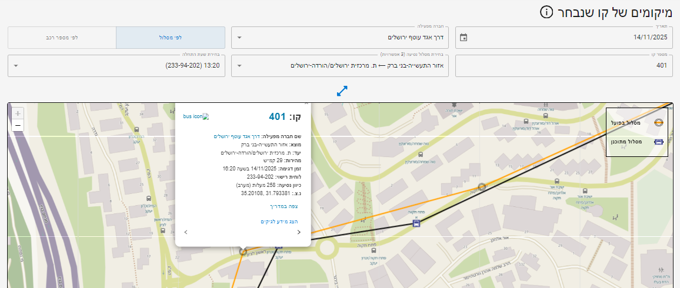This screenshot has width=680, height=288.
Task: Open the operating company dropdown
Action: (340, 38)
